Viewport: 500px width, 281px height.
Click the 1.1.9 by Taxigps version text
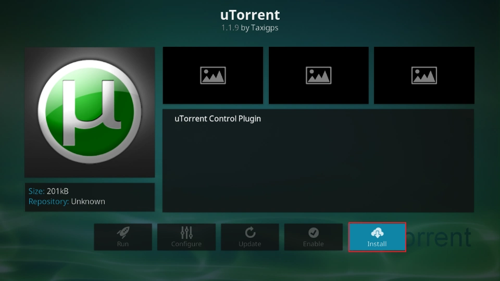tap(249, 28)
